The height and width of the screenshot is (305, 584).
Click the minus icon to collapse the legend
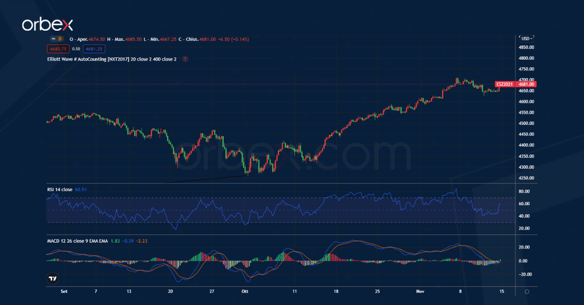coord(54,39)
